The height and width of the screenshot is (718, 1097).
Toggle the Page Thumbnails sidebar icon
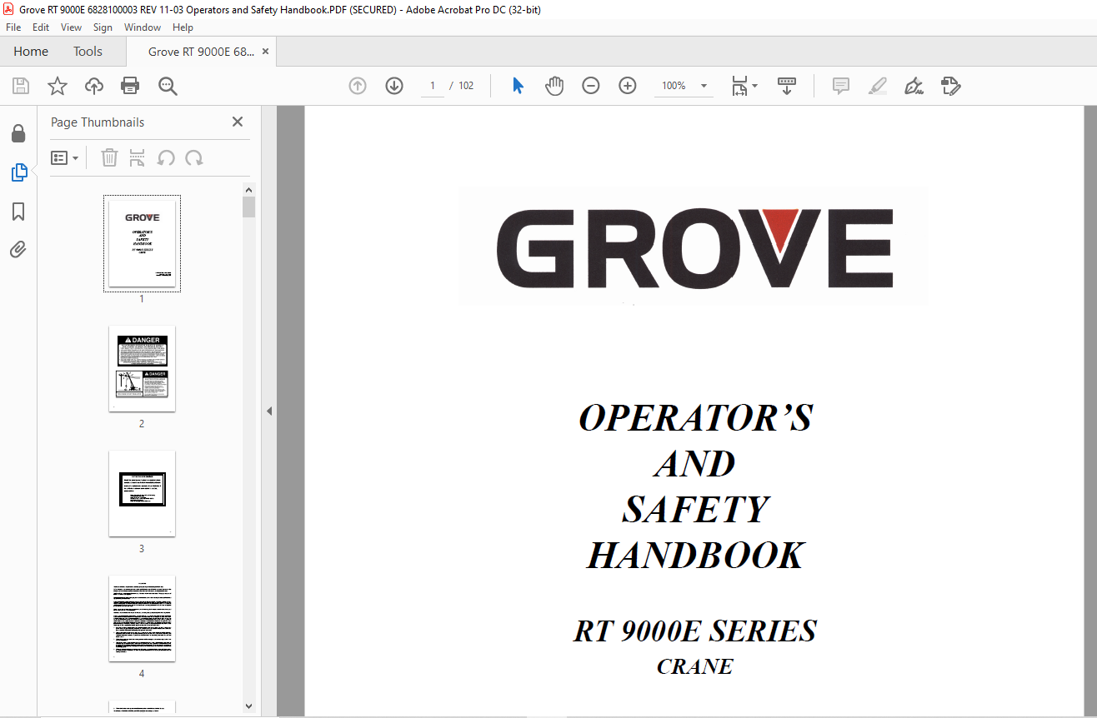click(18, 172)
